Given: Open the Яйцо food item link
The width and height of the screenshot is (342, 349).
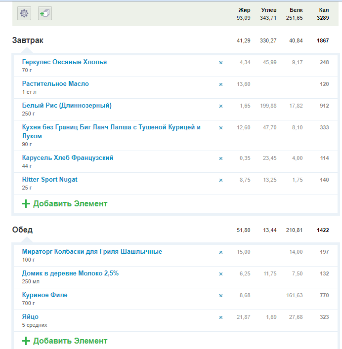Looking at the screenshot, I should pyautogui.click(x=30, y=317).
